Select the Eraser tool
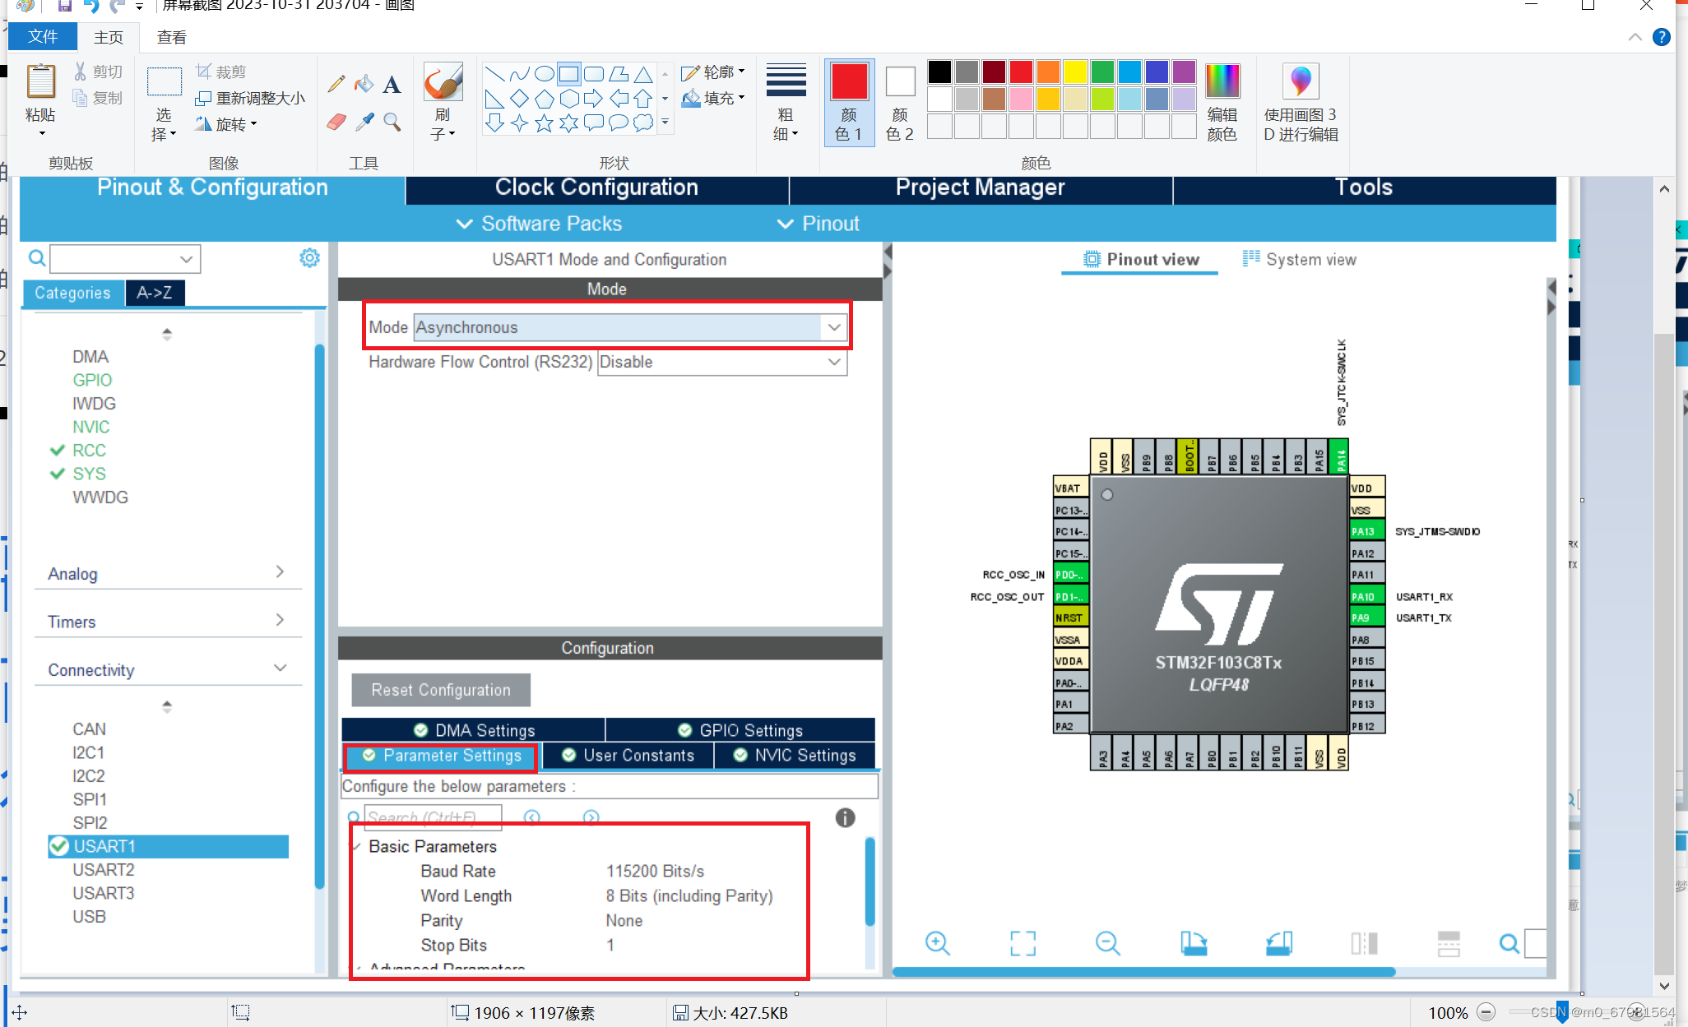This screenshot has width=1688, height=1027. 336,122
